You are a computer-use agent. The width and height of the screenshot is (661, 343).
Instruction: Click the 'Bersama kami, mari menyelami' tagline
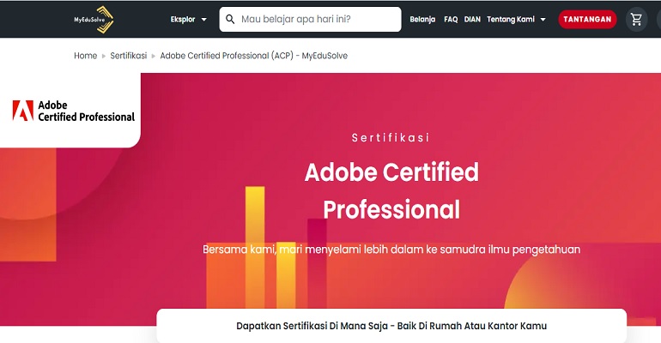[391, 250]
